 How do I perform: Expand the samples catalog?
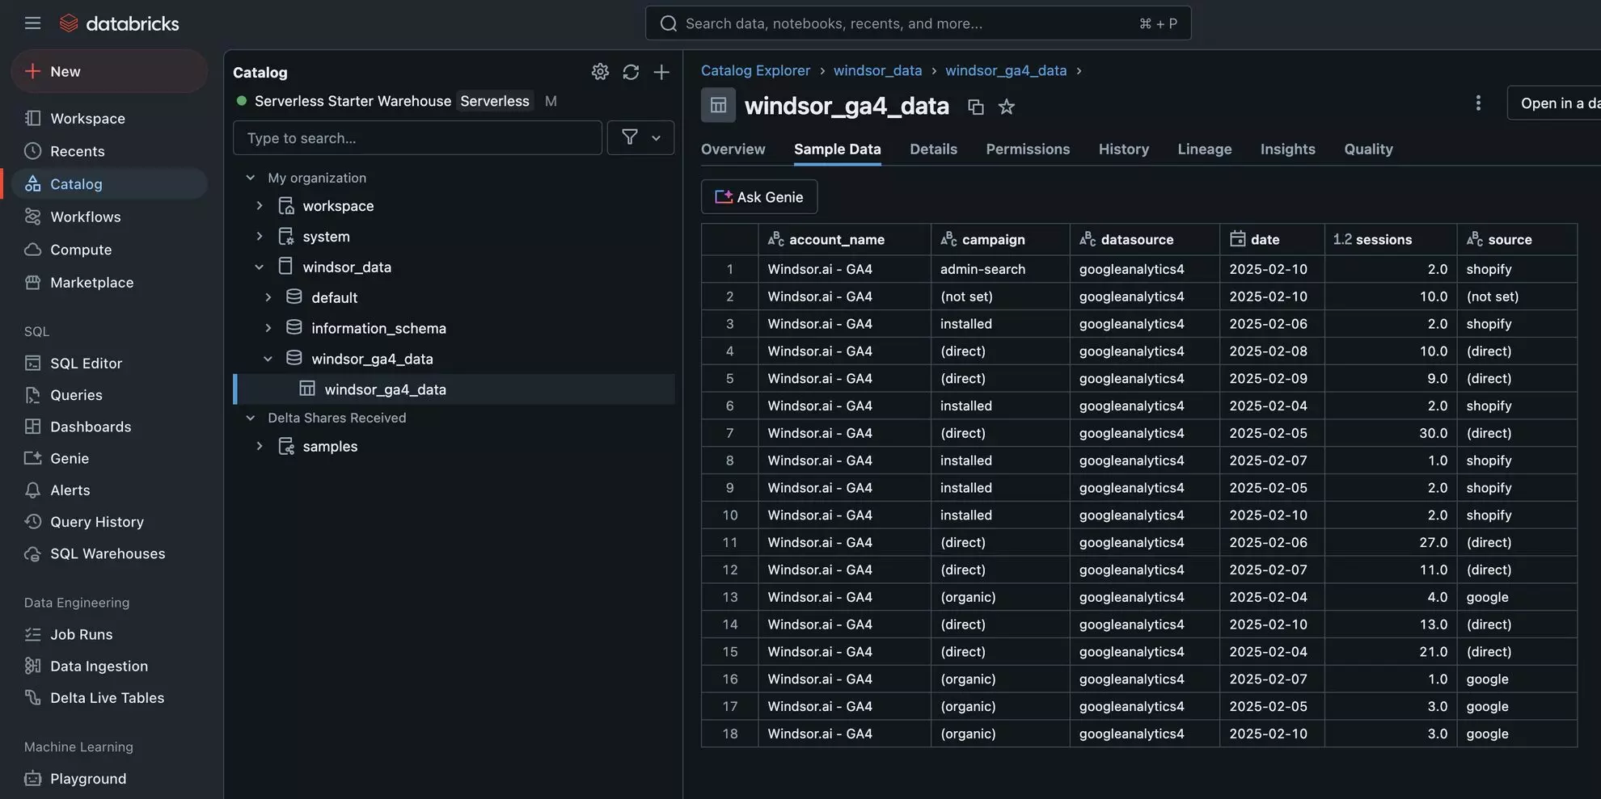(x=259, y=446)
